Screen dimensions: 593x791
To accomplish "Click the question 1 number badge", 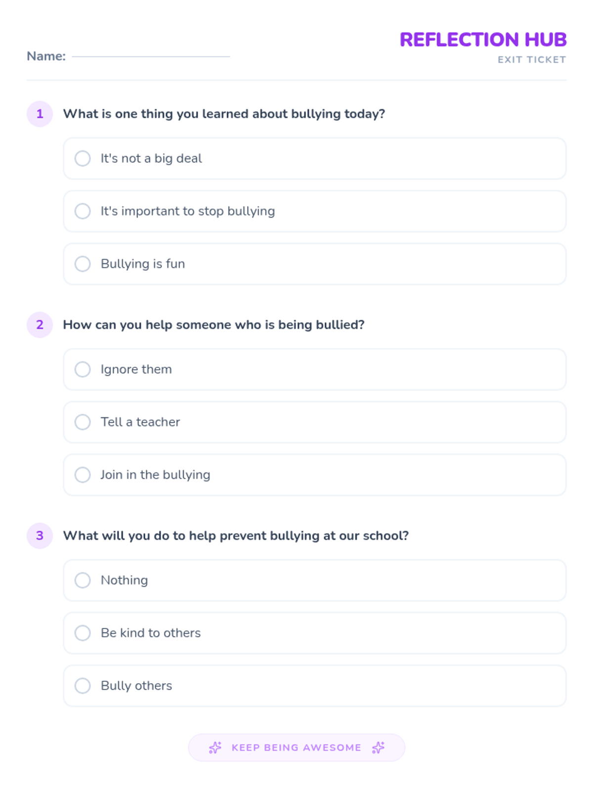I will [x=40, y=114].
